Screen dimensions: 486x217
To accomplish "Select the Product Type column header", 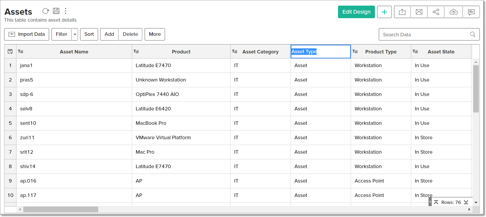I will tap(381, 52).
